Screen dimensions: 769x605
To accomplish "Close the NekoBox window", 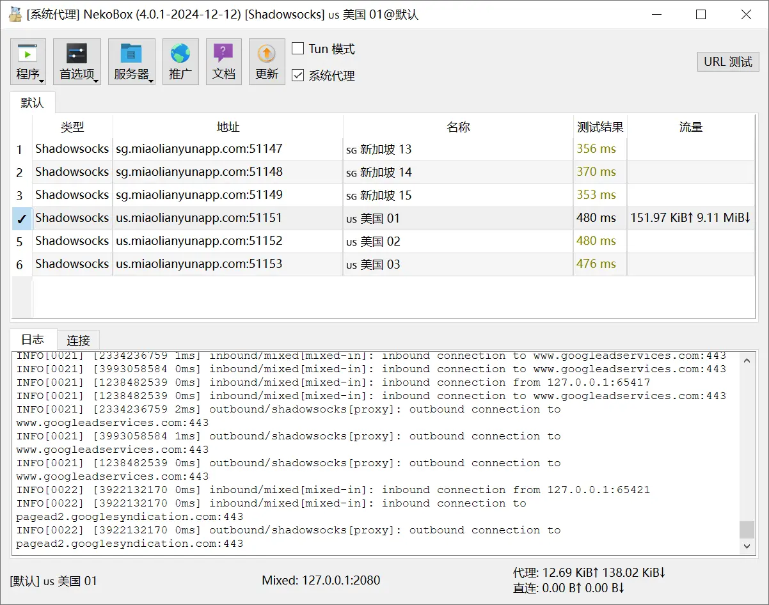I will tap(746, 14).
